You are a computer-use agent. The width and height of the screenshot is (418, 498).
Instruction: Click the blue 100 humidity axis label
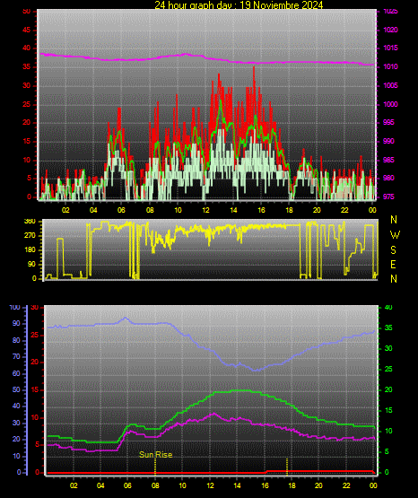click(15, 307)
